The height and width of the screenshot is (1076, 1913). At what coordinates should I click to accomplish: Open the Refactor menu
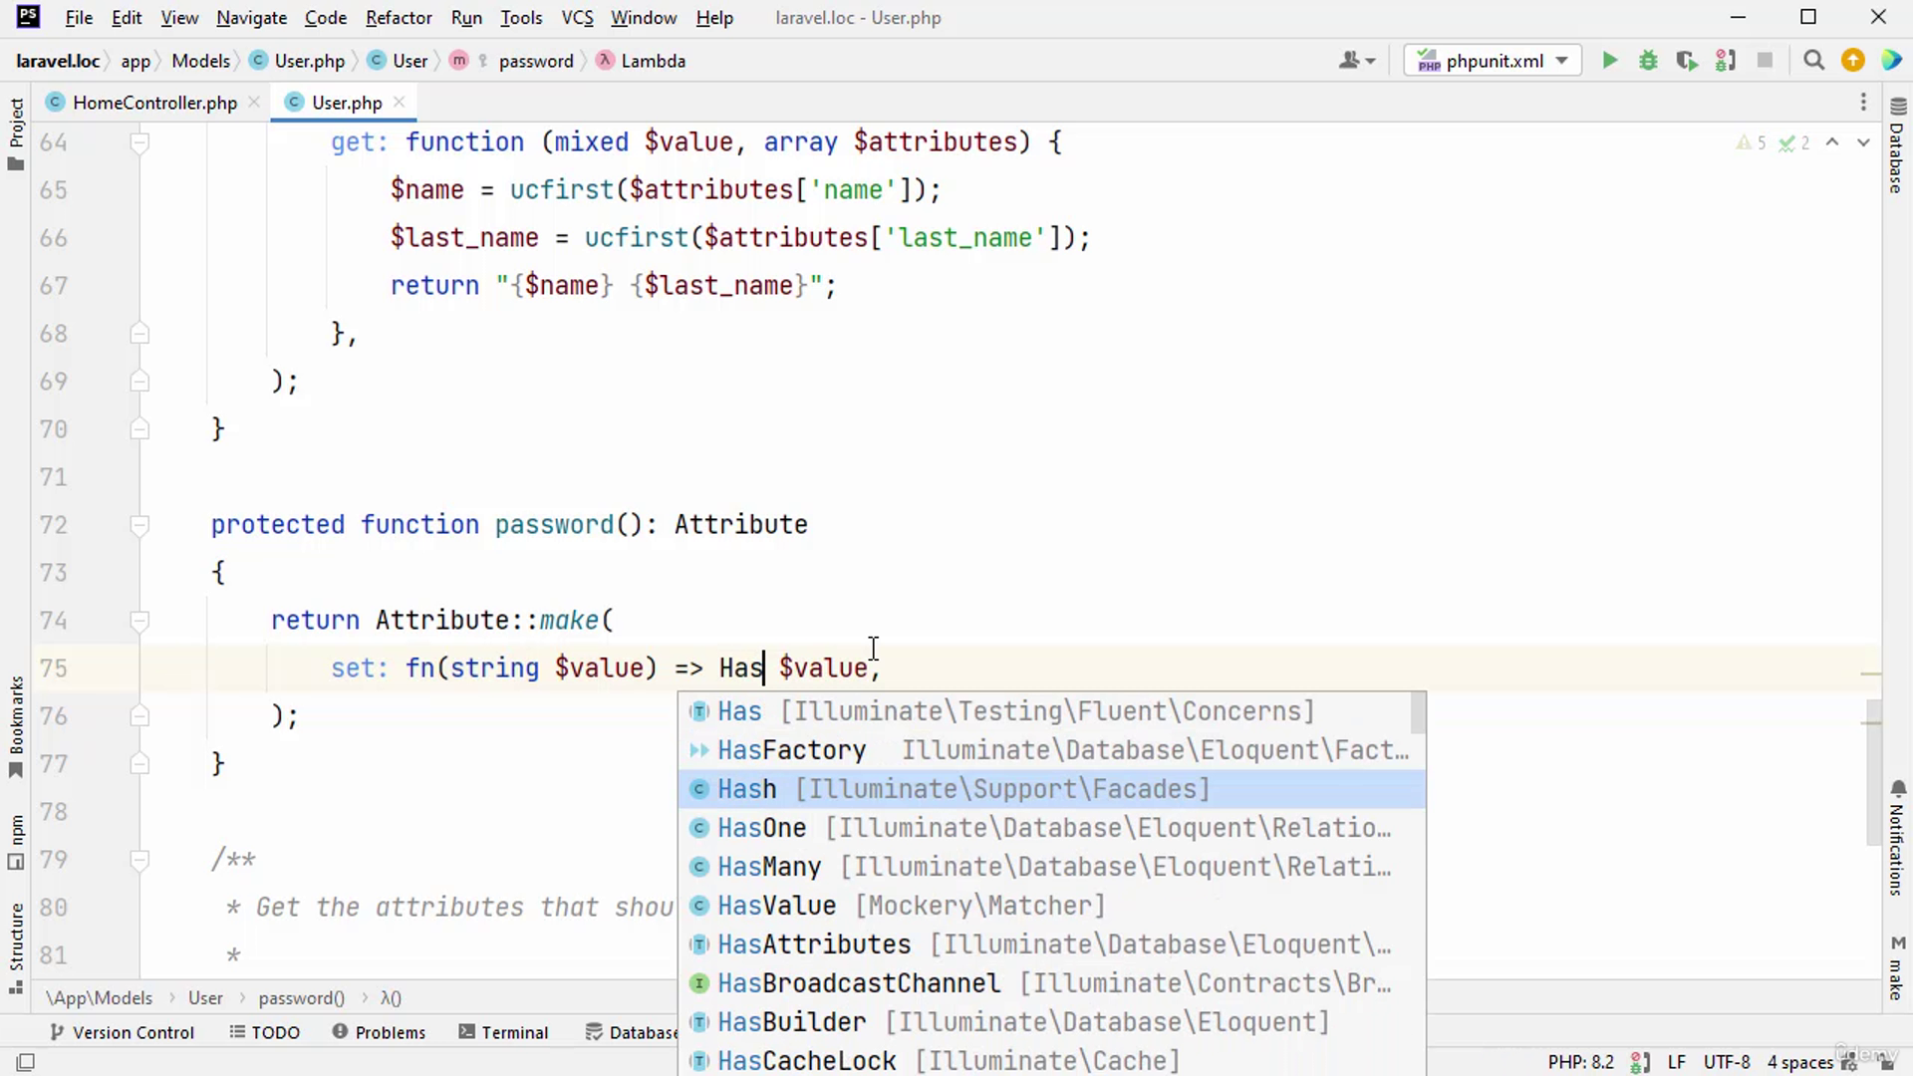click(x=399, y=18)
